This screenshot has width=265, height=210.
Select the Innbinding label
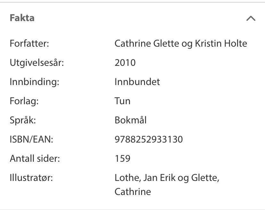pos(30,82)
